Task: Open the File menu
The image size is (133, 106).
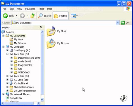Action: [4, 9]
